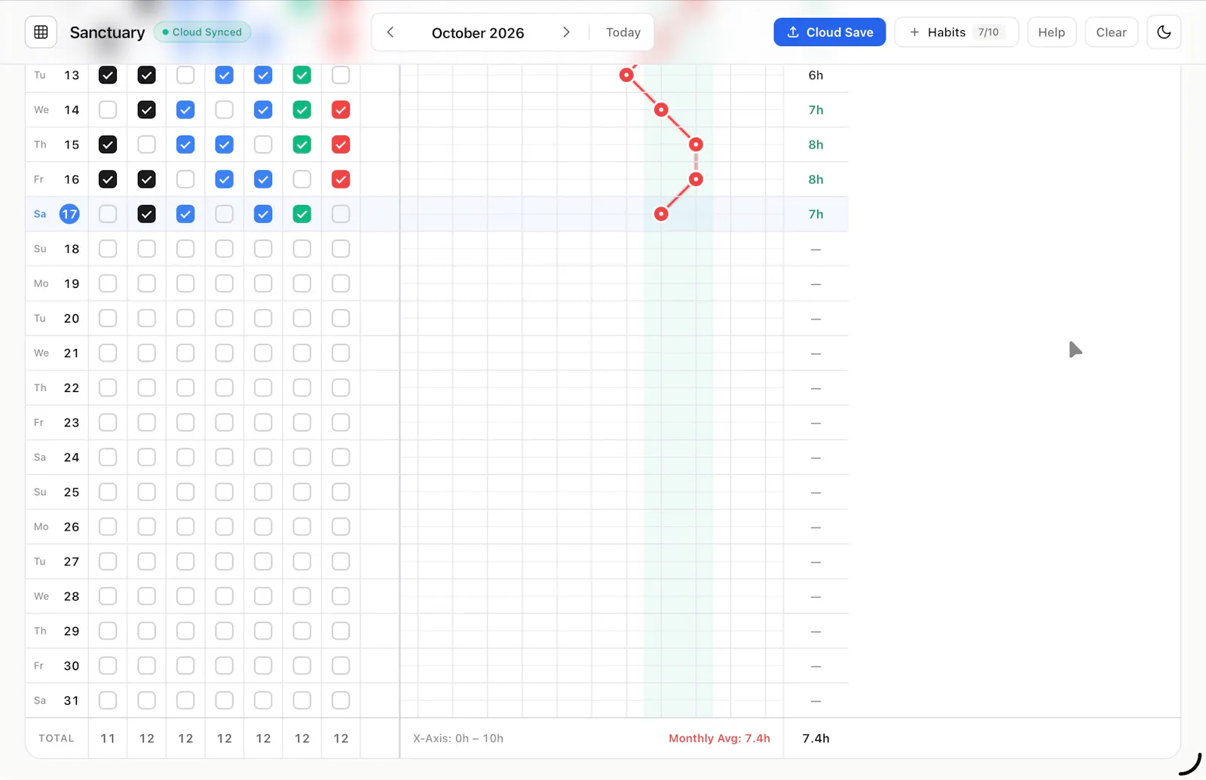Open the Habits 7/10 button
The height and width of the screenshot is (780, 1206).
pos(957,32)
